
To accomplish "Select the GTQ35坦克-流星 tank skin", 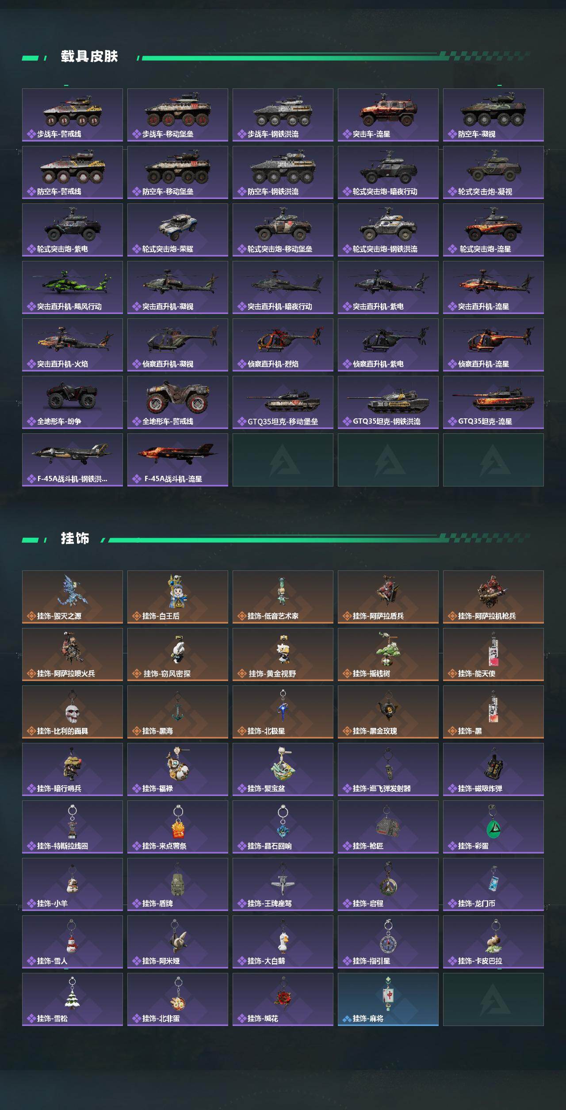I will pyautogui.click(x=493, y=402).
